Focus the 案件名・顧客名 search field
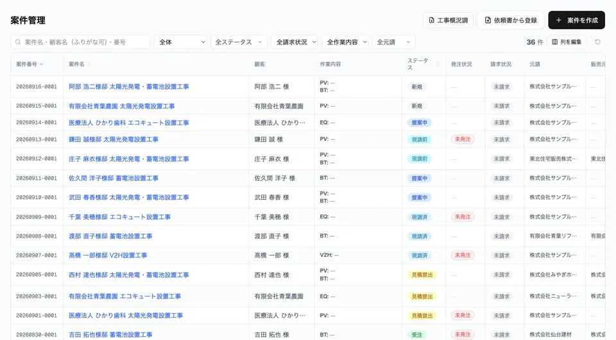616x340 pixels. 80,42
